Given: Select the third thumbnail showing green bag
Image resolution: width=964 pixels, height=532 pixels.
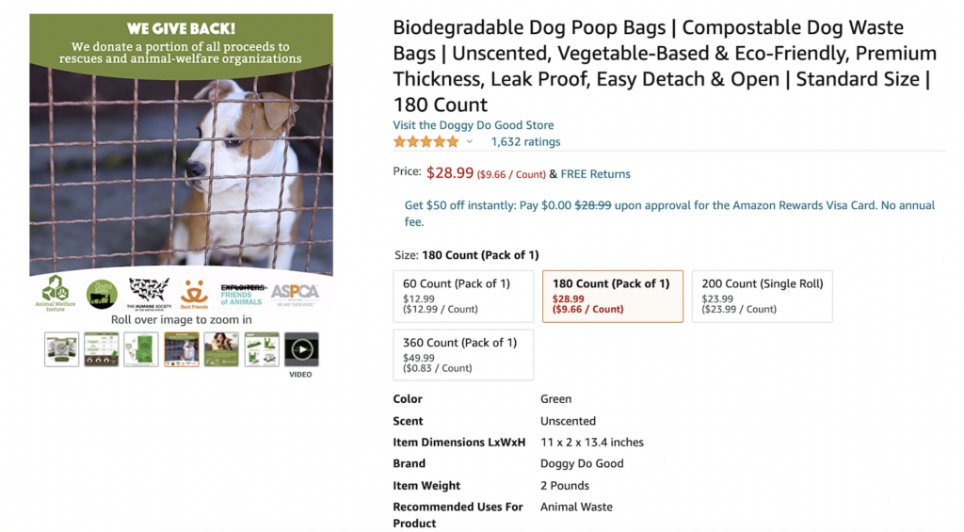Looking at the screenshot, I should [x=141, y=349].
